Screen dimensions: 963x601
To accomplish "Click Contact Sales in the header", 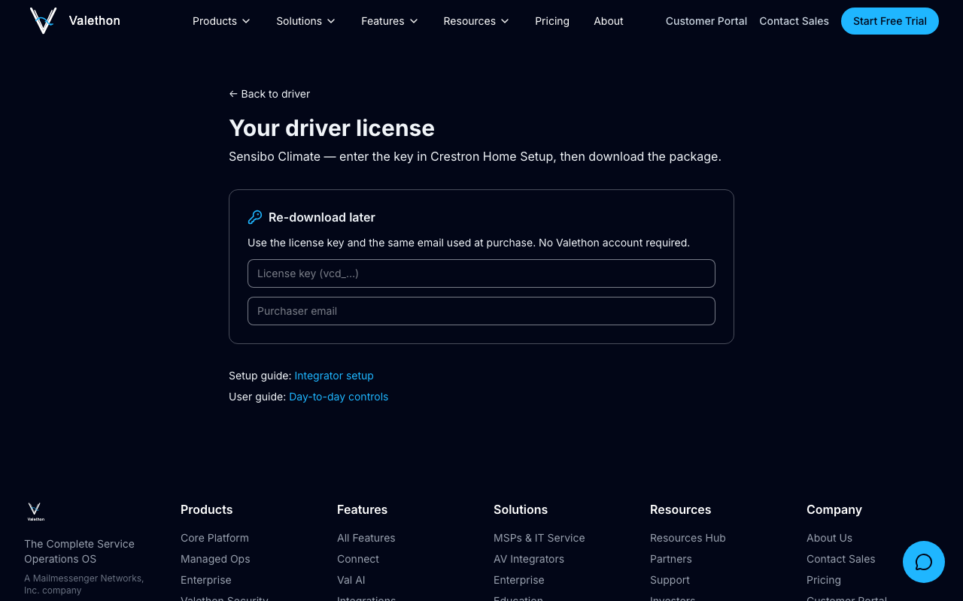I will click(794, 21).
